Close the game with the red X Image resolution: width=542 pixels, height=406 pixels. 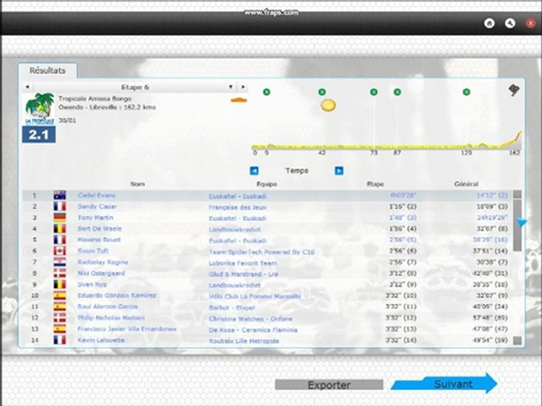pos(531,24)
